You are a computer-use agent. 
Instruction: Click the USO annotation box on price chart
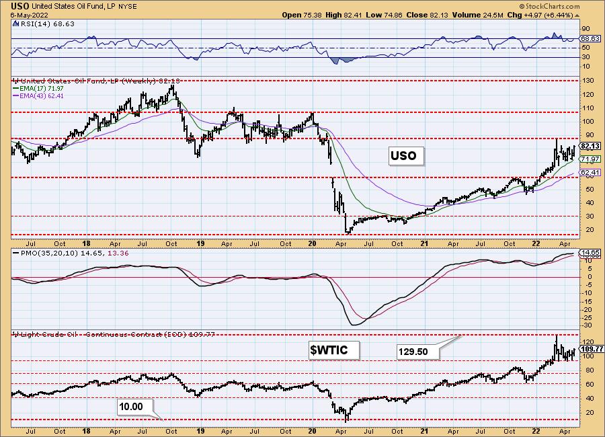tap(406, 156)
